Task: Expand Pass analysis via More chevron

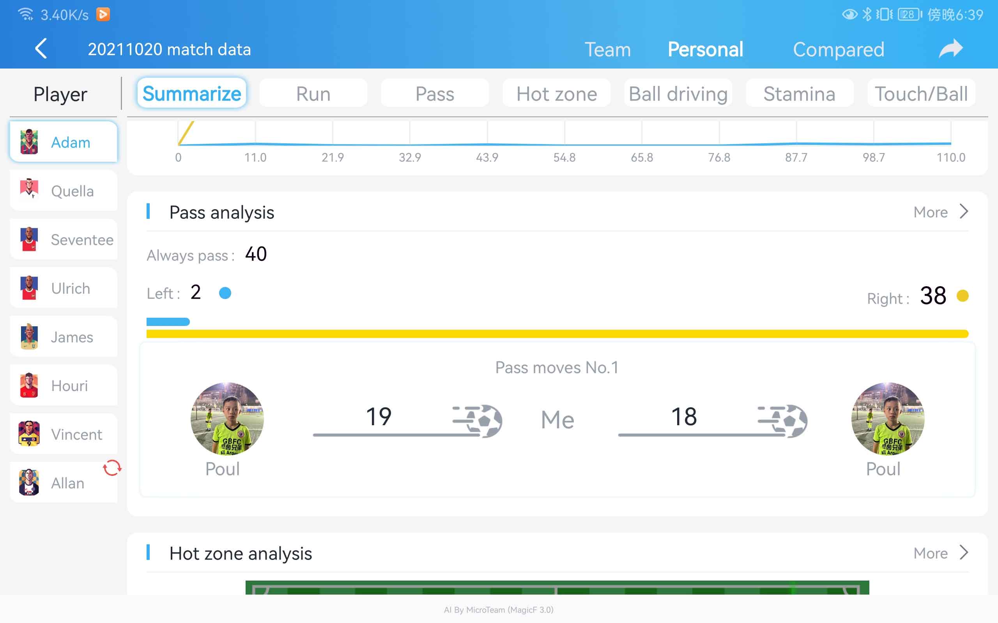Action: tap(964, 212)
